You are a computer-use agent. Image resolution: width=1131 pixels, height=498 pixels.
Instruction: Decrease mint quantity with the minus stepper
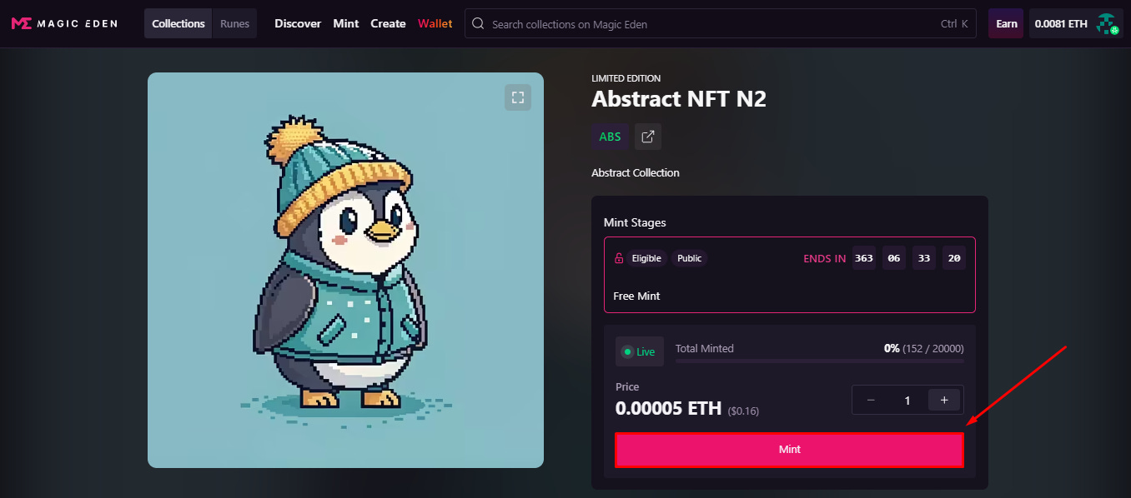871,400
